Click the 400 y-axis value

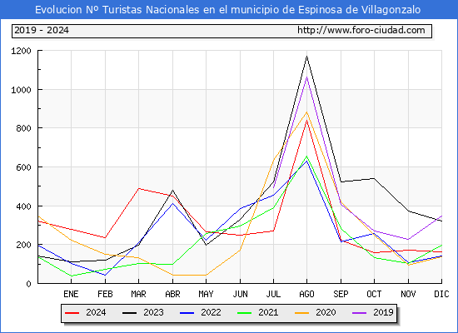point(23,206)
